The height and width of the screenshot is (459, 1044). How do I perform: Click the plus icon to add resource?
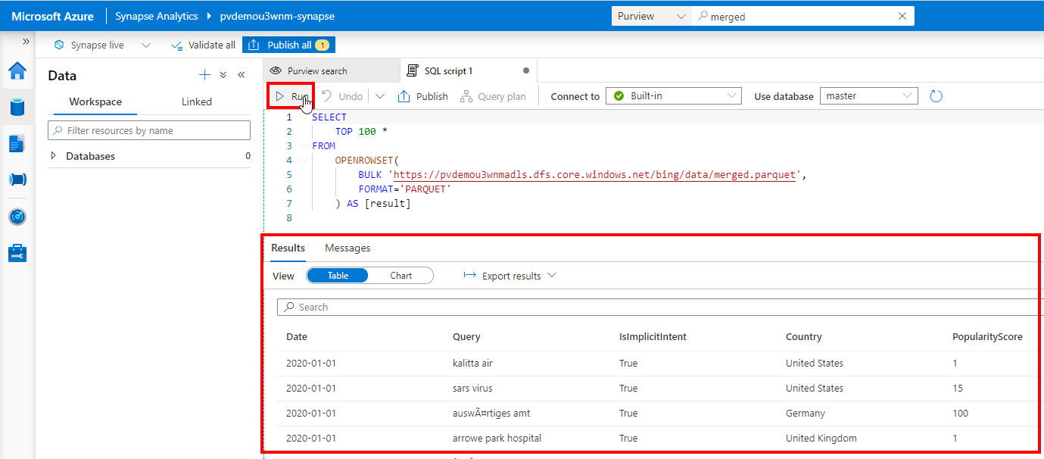click(x=204, y=75)
